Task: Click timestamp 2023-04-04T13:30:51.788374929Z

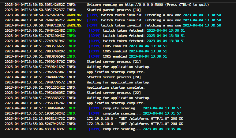Action: [35, 51]
